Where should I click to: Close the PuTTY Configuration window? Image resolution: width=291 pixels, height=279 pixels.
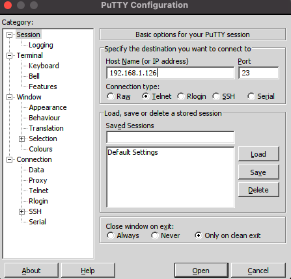pos(8,5)
